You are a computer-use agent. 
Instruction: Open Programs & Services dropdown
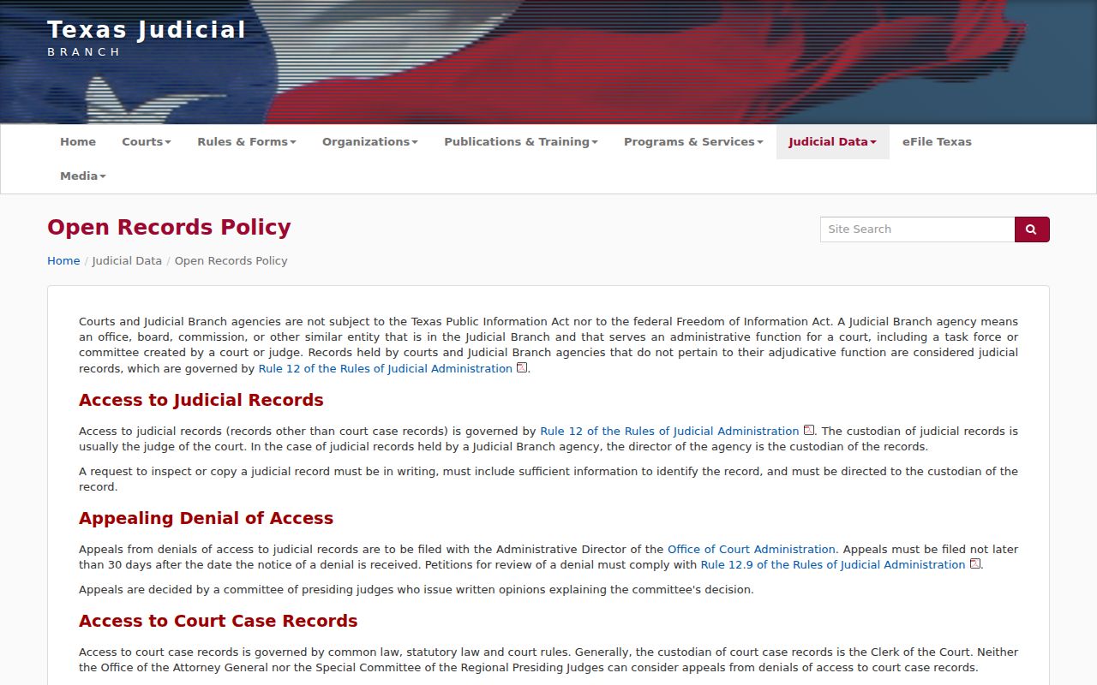coord(693,142)
